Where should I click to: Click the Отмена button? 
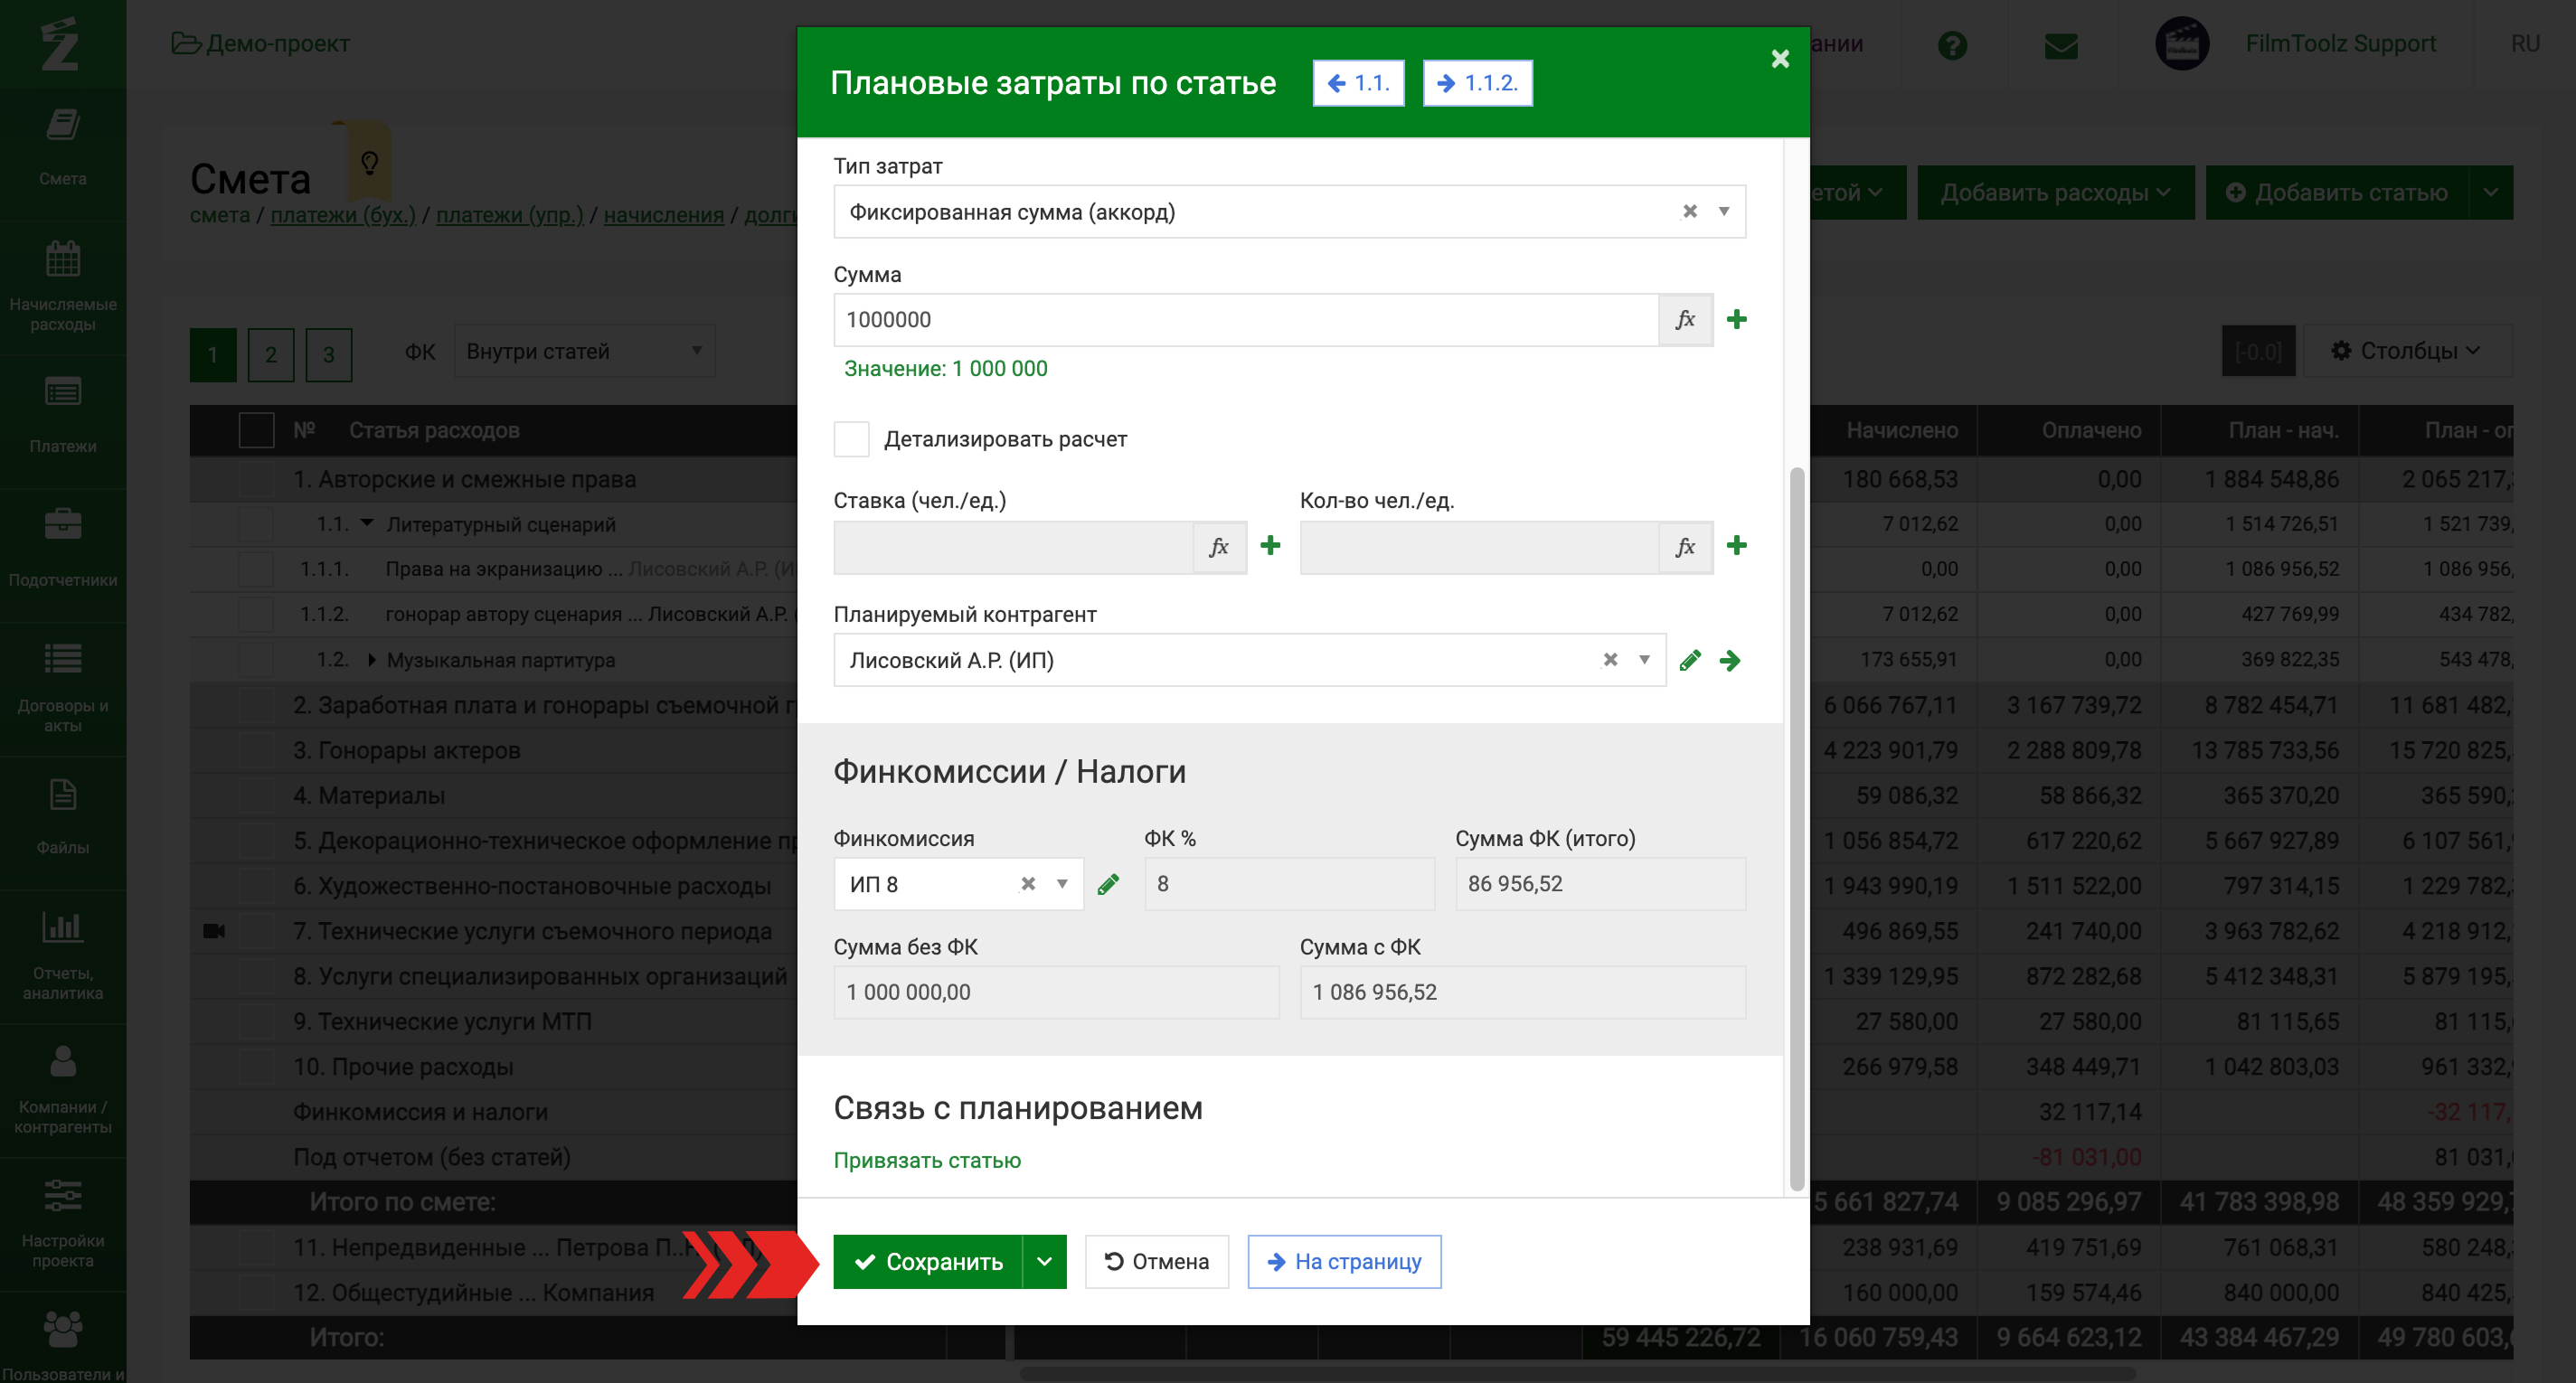(1157, 1262)
